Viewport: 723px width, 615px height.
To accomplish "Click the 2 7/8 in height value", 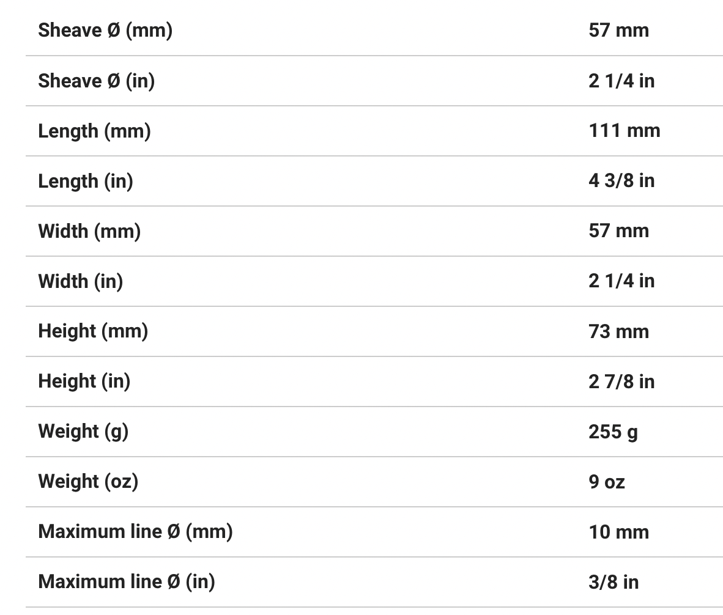I will click(x=621, y=381).
